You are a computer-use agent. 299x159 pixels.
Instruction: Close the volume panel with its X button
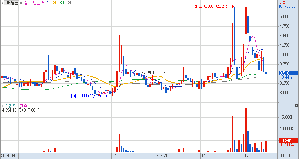pos(296,106)
